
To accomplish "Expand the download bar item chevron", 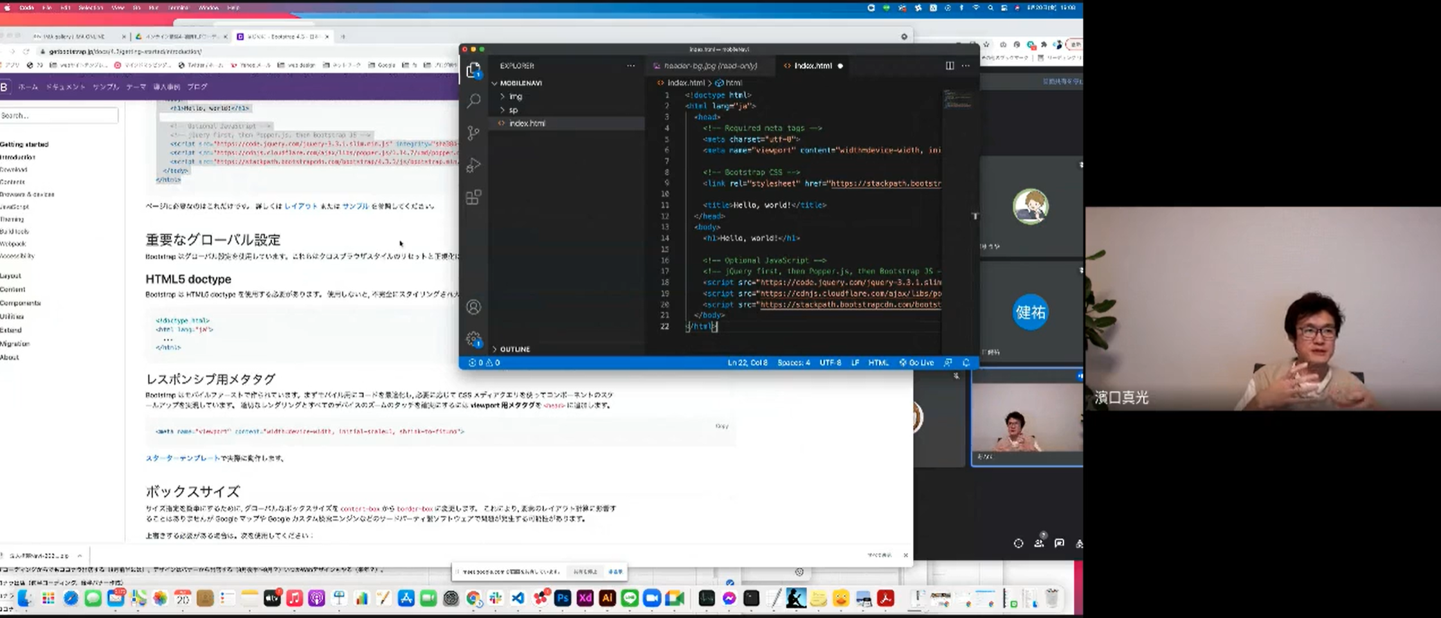I will pyautogui.click(x=80, y=556).
